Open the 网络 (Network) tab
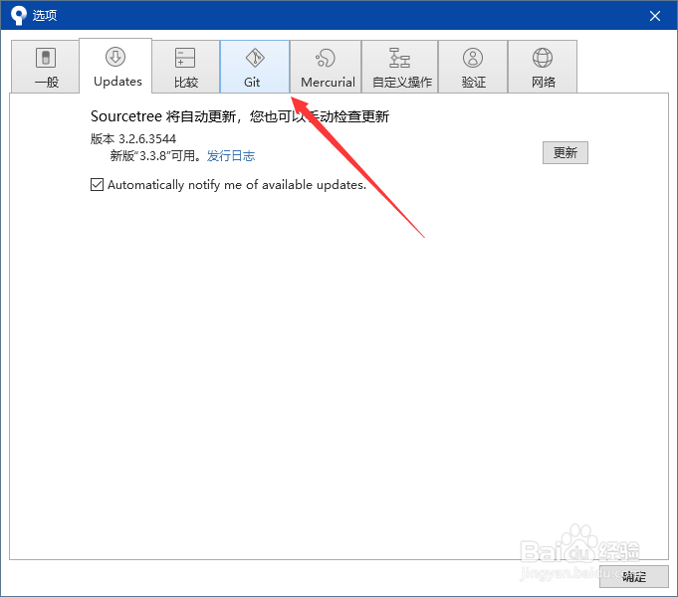Image resolution: width=678 pixels, height=597 pixels. tap(543, 67)
